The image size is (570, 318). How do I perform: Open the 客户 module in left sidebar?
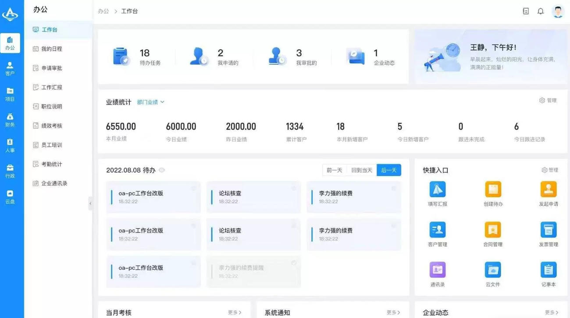point(10,69)
